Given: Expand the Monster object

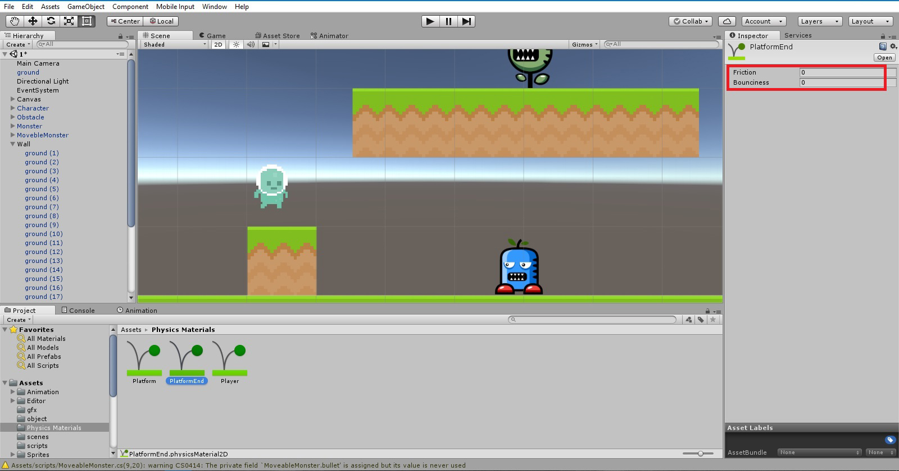Looking at the screenshot, I should (x=13, y=126).
